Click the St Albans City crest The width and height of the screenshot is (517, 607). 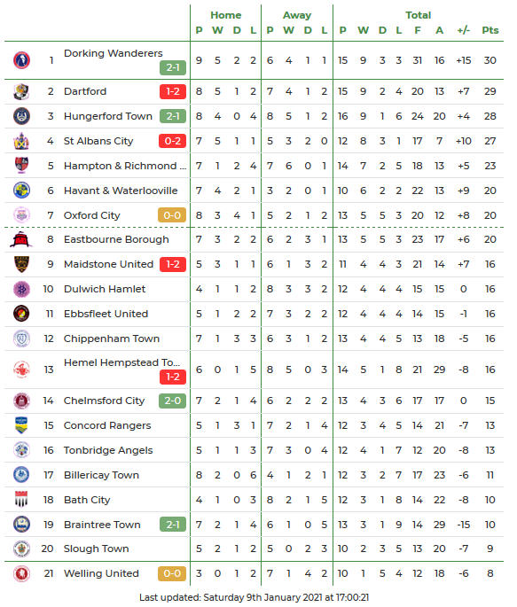(21, 141)
